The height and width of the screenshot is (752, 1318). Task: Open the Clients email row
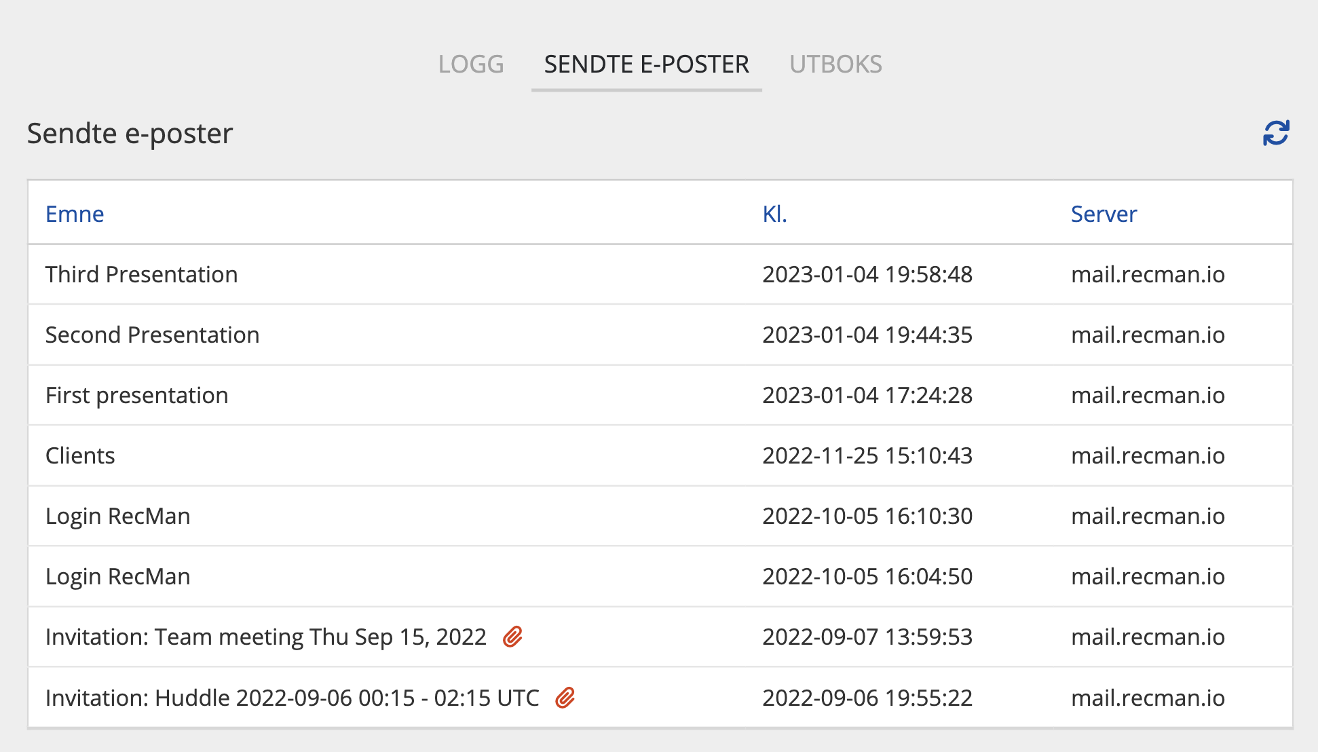(x=80, y=455)
